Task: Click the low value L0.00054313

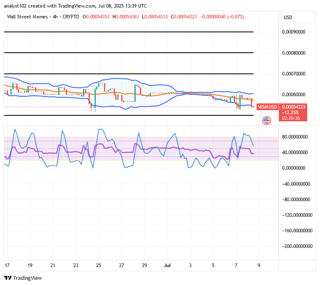Action: pos(155,17)
